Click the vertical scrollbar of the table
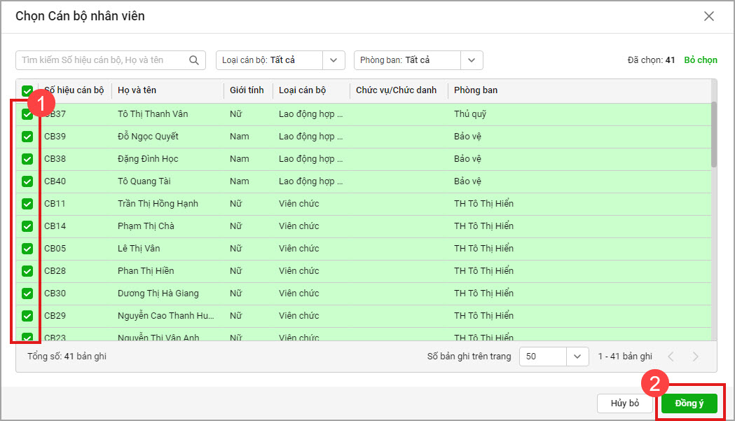This screenshot has height=421, width=735. pos(713,133)
